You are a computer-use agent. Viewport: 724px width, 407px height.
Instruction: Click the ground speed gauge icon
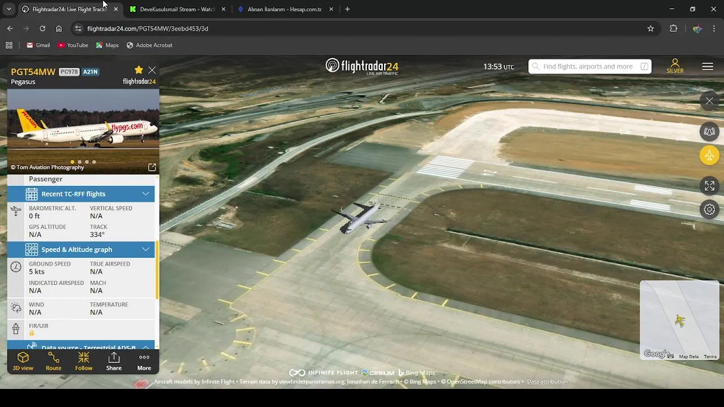pyautogui.click(x=16, y=267)
